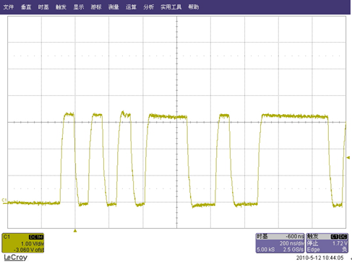
Task: Open the 时基 (Timebase) menu
Action: pos(43,7)
